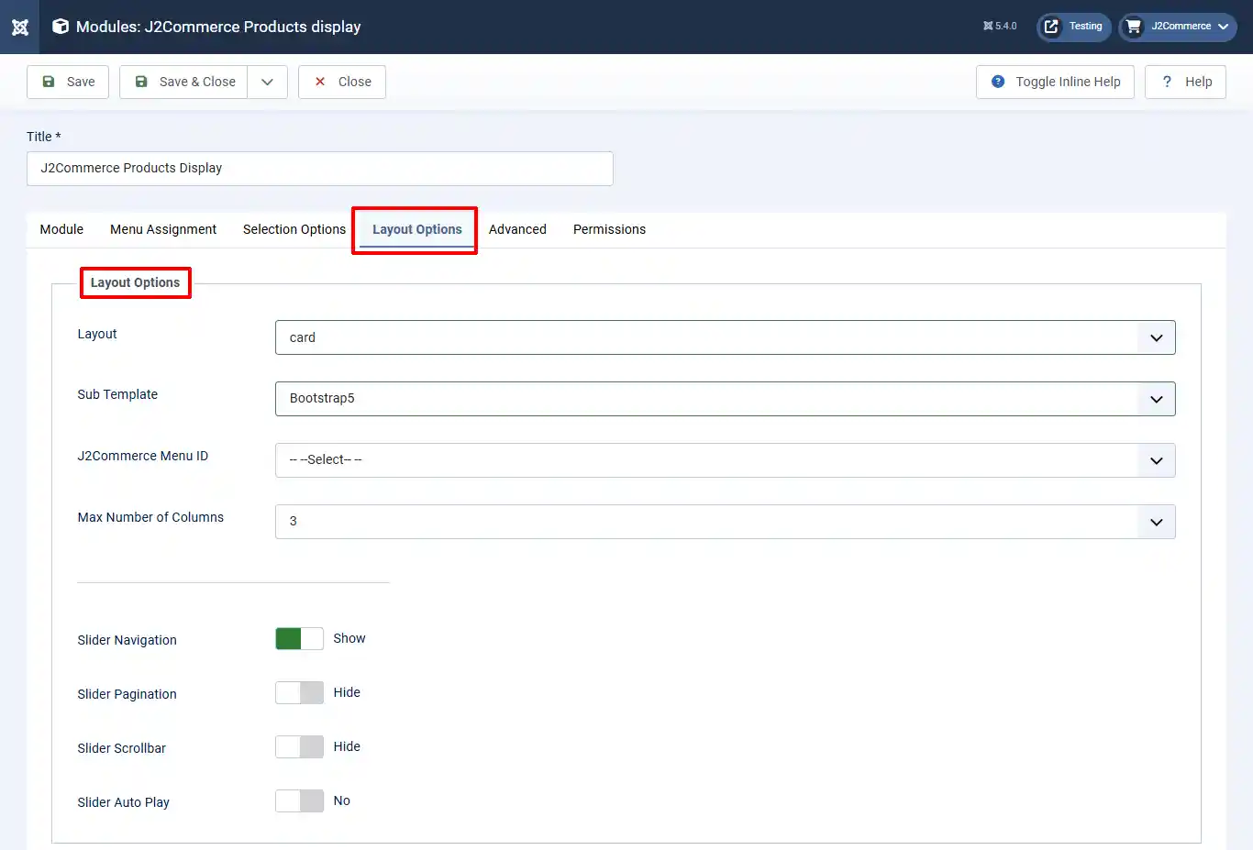Image resolution: width=1253 pixels, height=850 pixels.
Task: Toggle the Slider Scrollbar switch
Action: [300, 747]
